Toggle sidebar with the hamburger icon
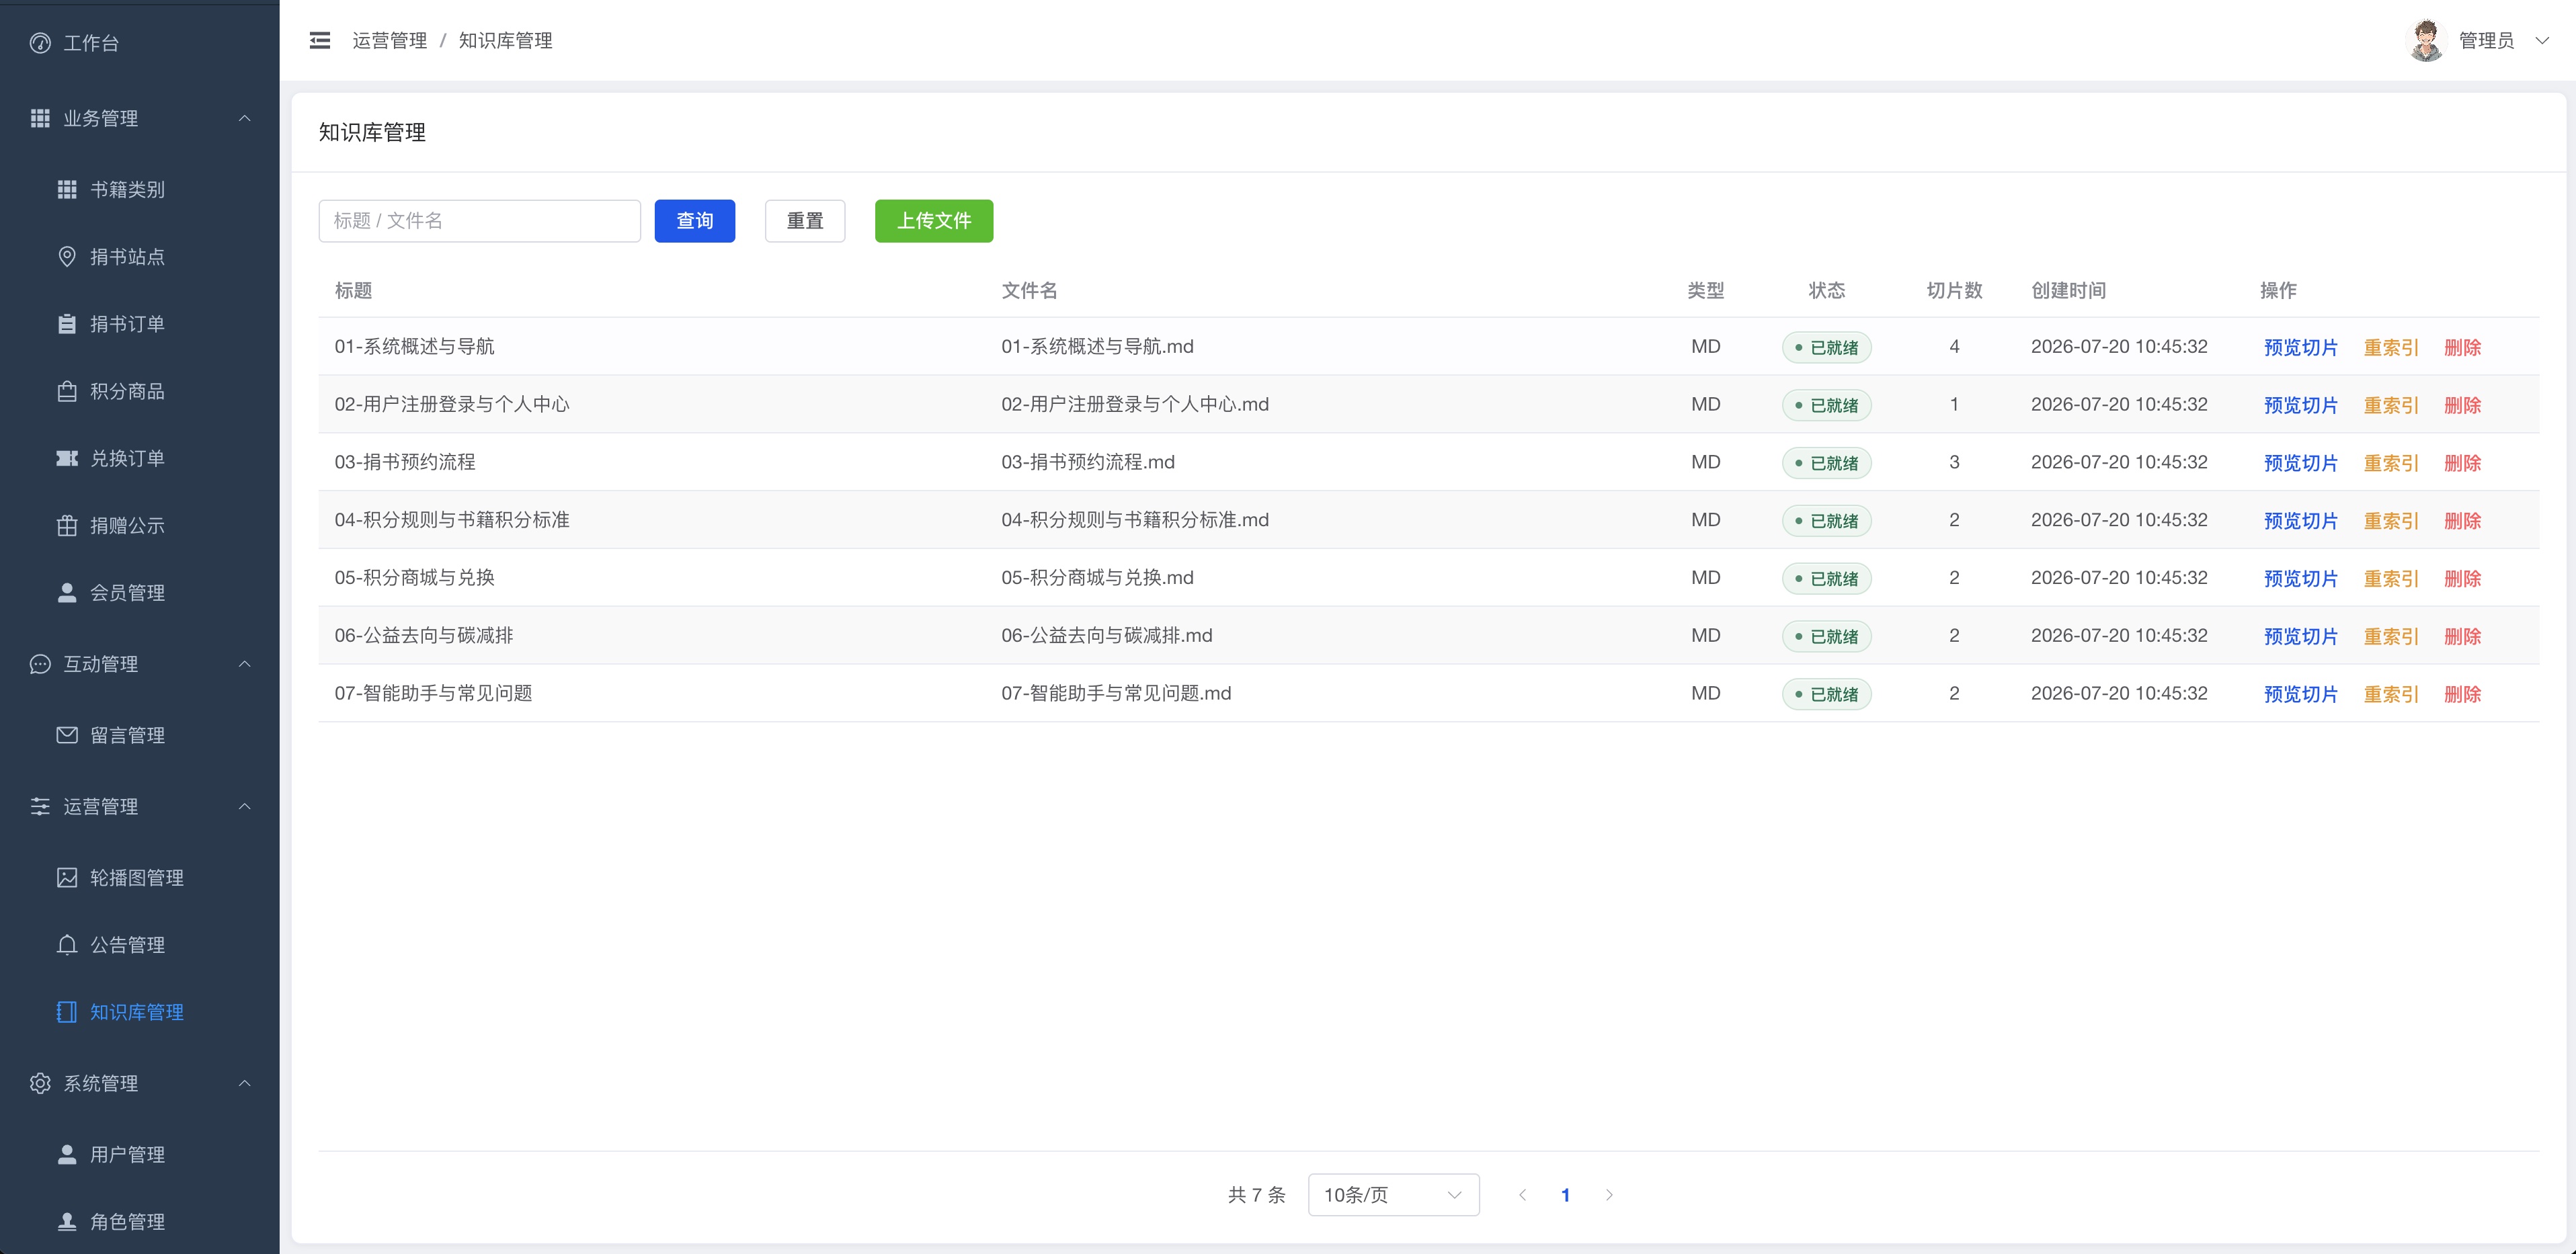This screenshot has width=2576, height=1254. [320, 40]
